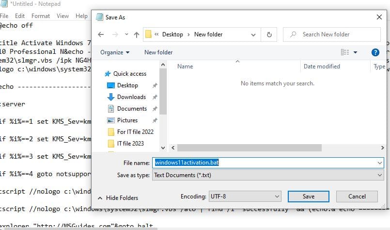Screen dimensions: 390x230
Task: Open the Save as type dropdown
Action: pyautogui.click(x=268, y=175)
